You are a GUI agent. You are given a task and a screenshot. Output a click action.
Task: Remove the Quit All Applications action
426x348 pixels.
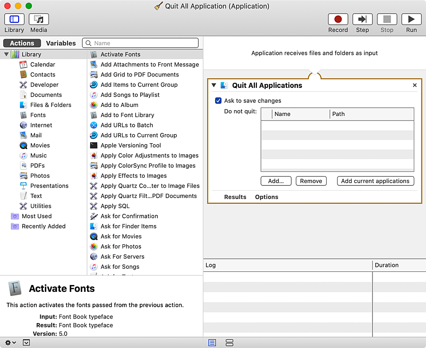tap(415, 85)
